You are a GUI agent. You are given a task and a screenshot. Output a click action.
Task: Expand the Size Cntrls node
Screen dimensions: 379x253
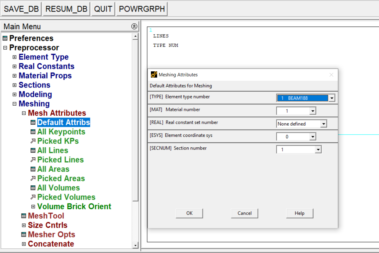(x=24, y=225)
